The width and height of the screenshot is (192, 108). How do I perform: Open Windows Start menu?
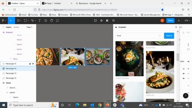click(x=4, y=105)
